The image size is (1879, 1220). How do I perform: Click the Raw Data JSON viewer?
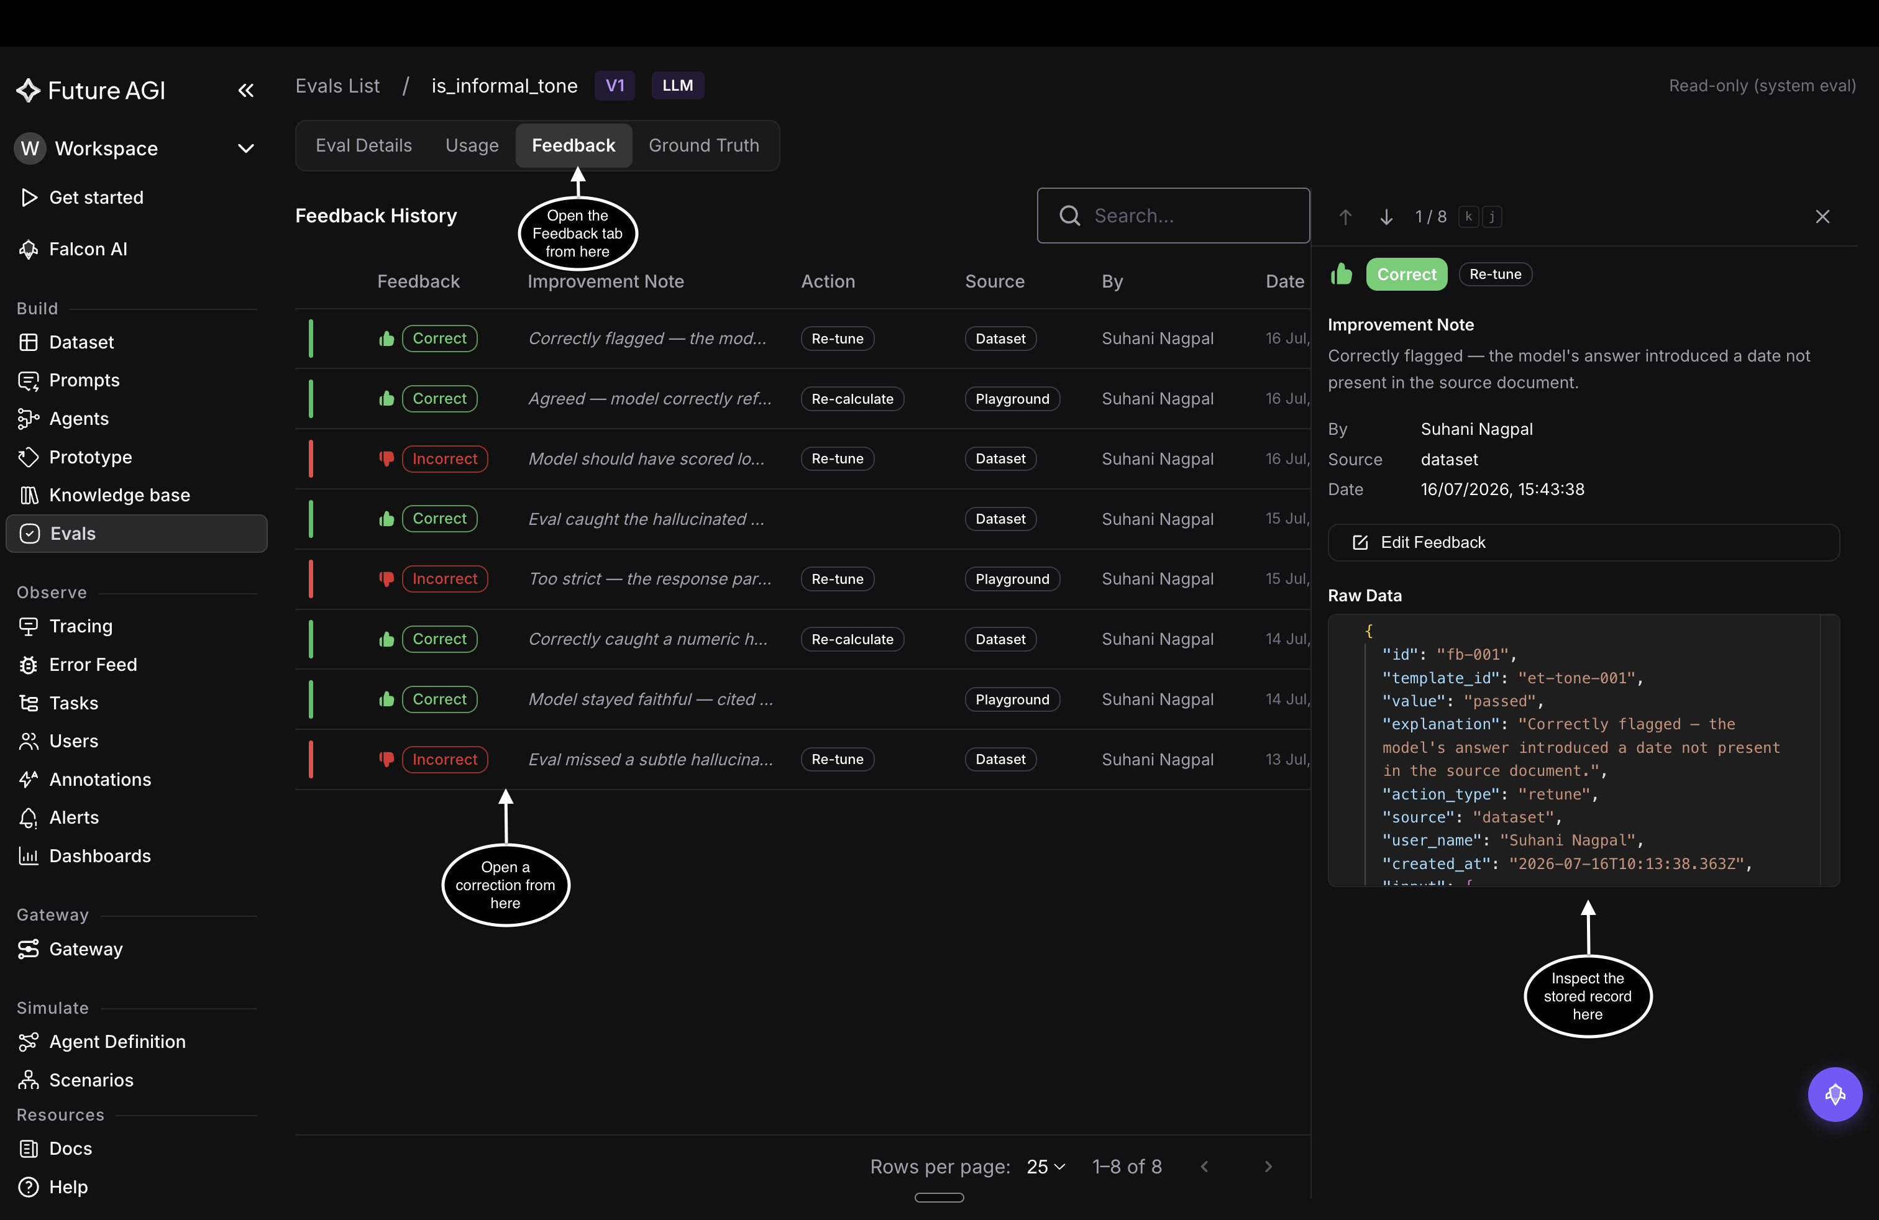1584,750
